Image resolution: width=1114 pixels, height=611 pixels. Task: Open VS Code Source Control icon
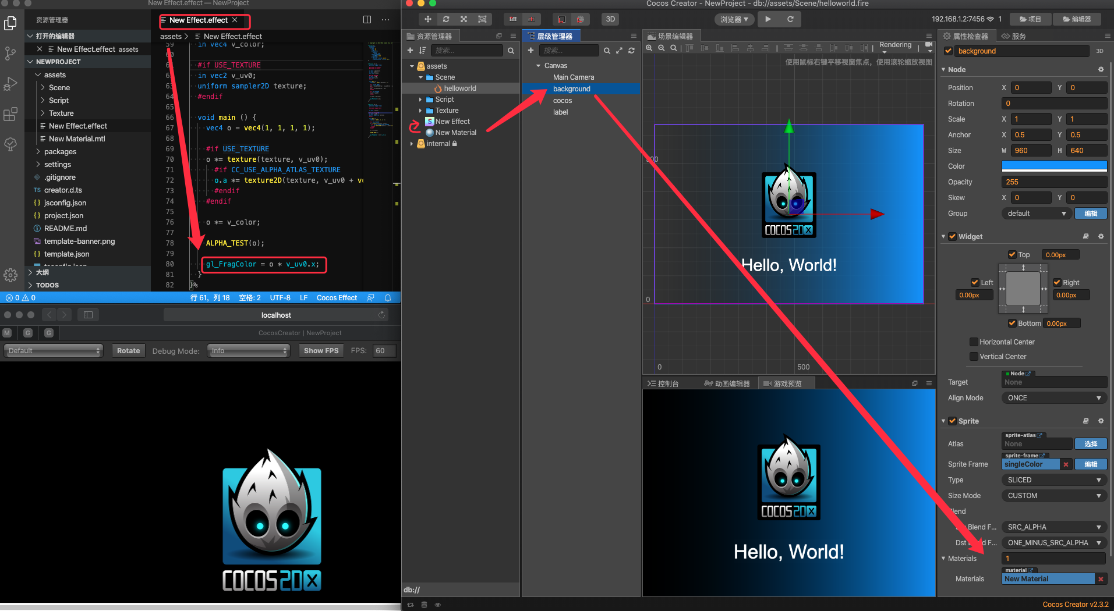10,54
